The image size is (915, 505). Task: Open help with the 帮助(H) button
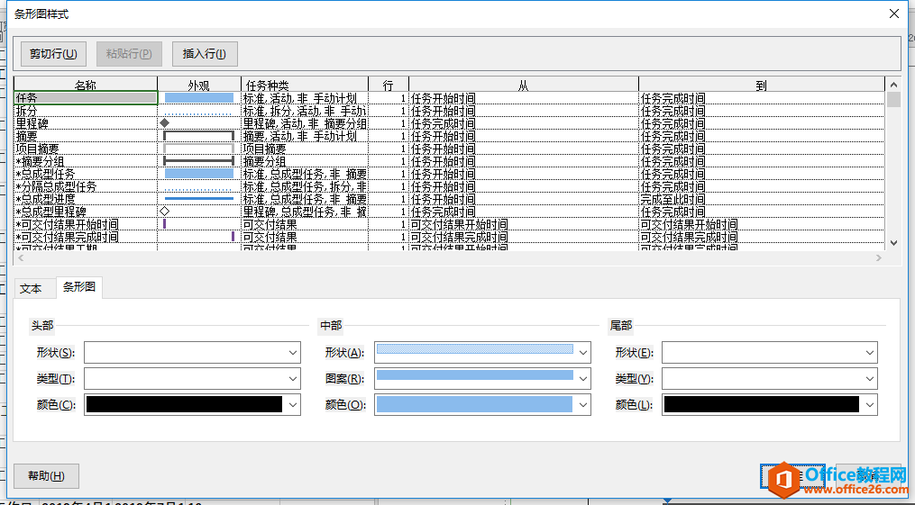coord(46,476)
